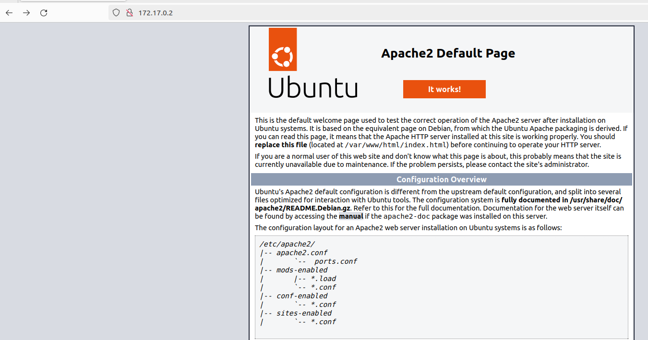This screenshot has height=340, width=648.
Task: Click the *.conf entry under mods-enabled
Action: tap(323, 287)
